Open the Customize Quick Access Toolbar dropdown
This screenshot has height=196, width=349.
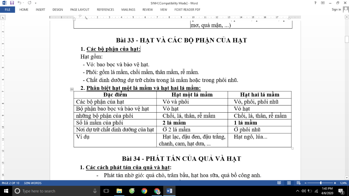[35, 3]
